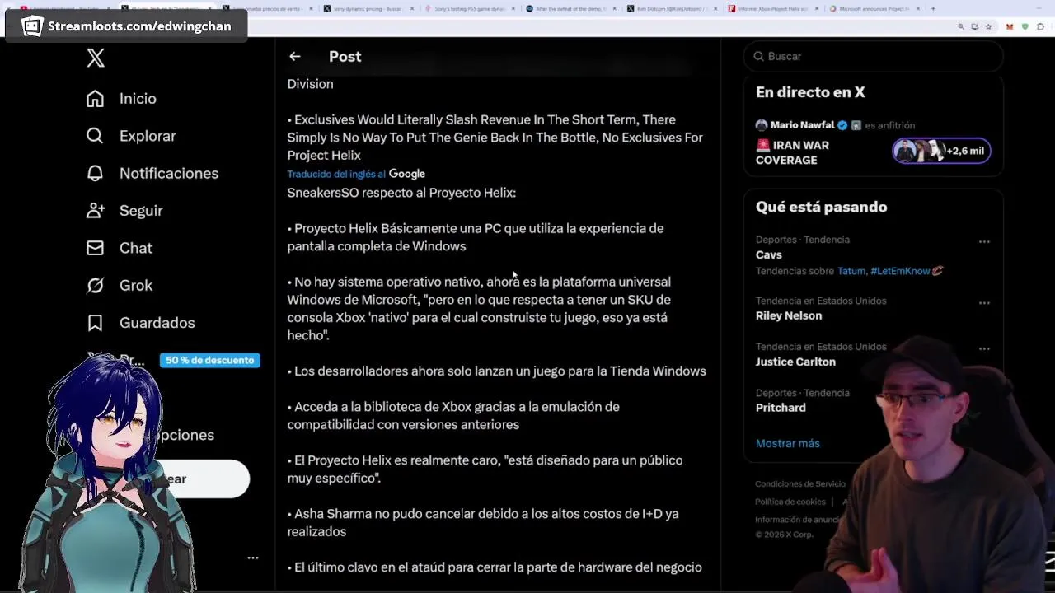Image resolution: width=1055 pixels, height=593 pixels.
Task: Go back using the Post arrow
Action: (295, 56)
